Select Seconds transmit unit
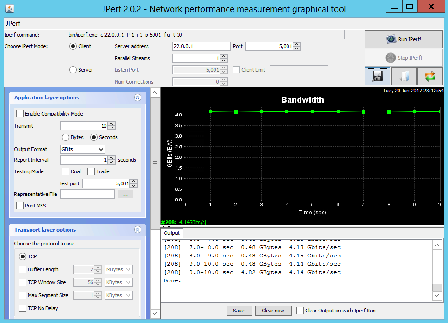The height and width of the screenshot is (323, 448). (94, 137)
